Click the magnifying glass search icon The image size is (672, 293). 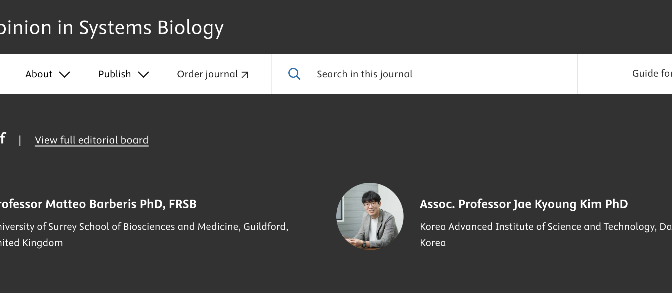(x=294, y=74)
